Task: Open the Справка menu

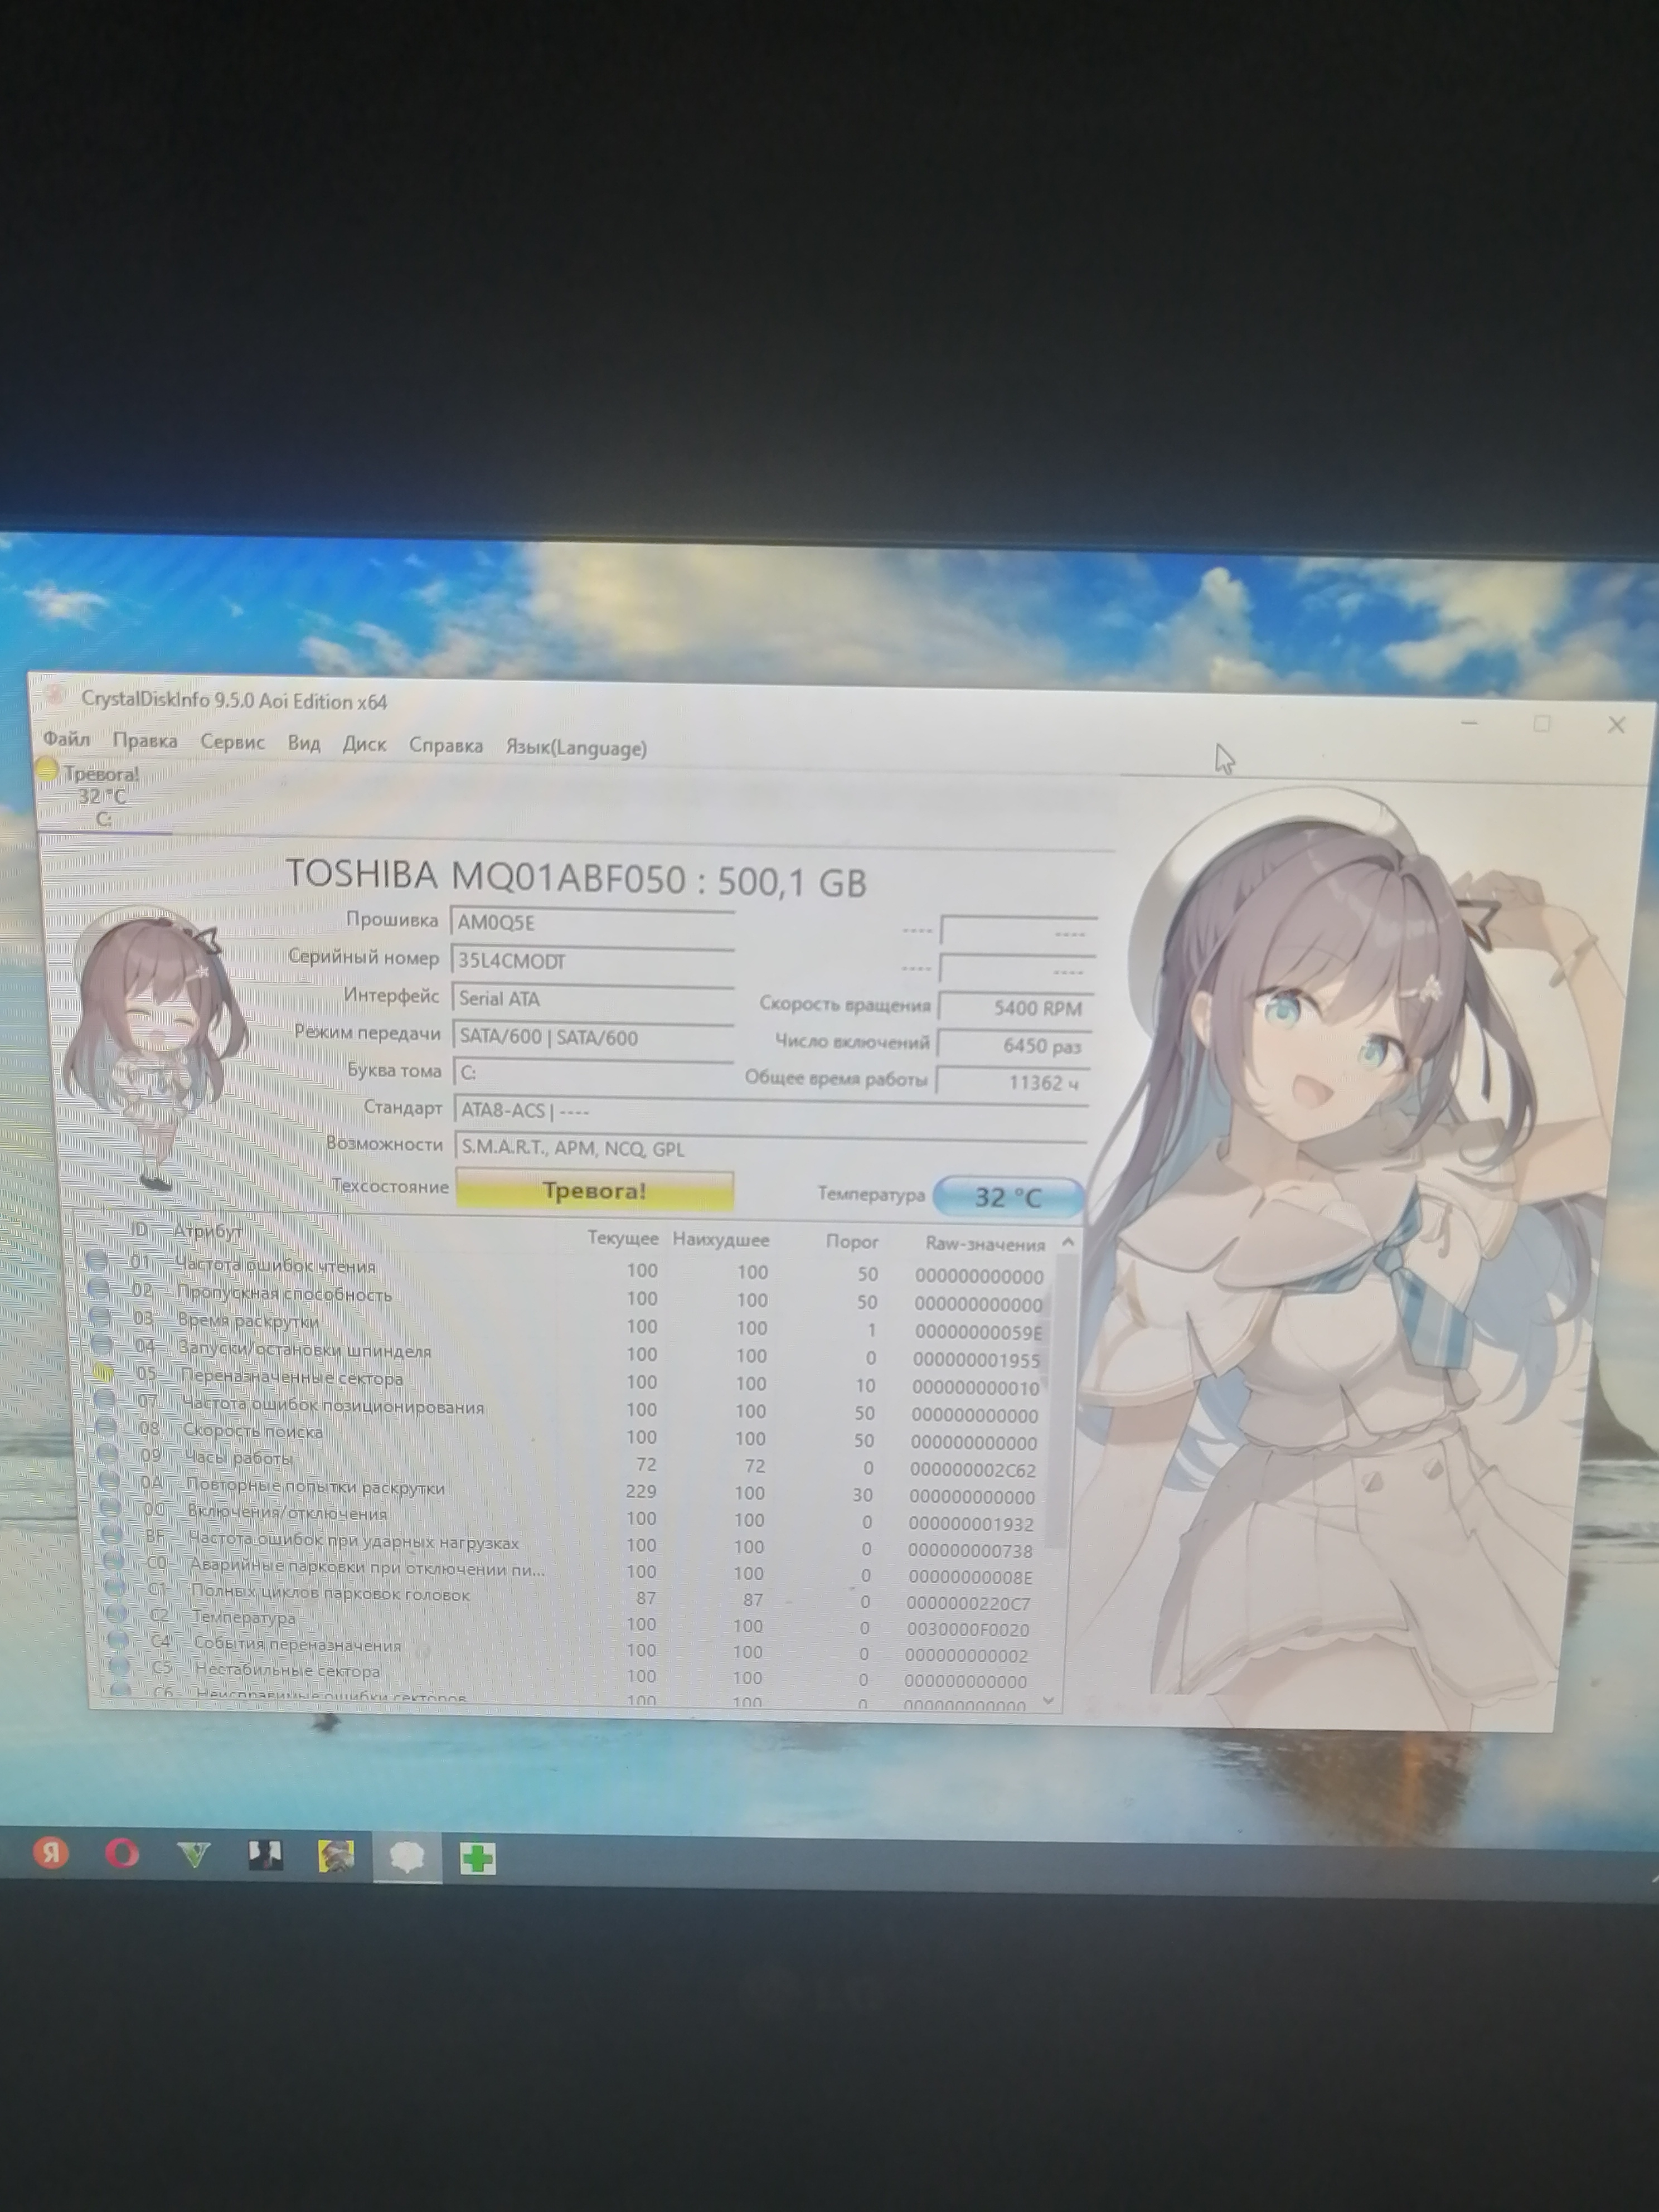Action: coord(446,745)
